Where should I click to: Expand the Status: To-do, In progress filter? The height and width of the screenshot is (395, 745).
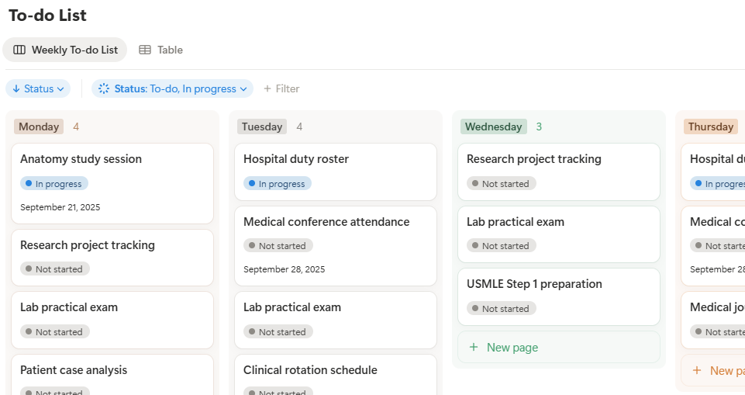(x=172, y=88)
